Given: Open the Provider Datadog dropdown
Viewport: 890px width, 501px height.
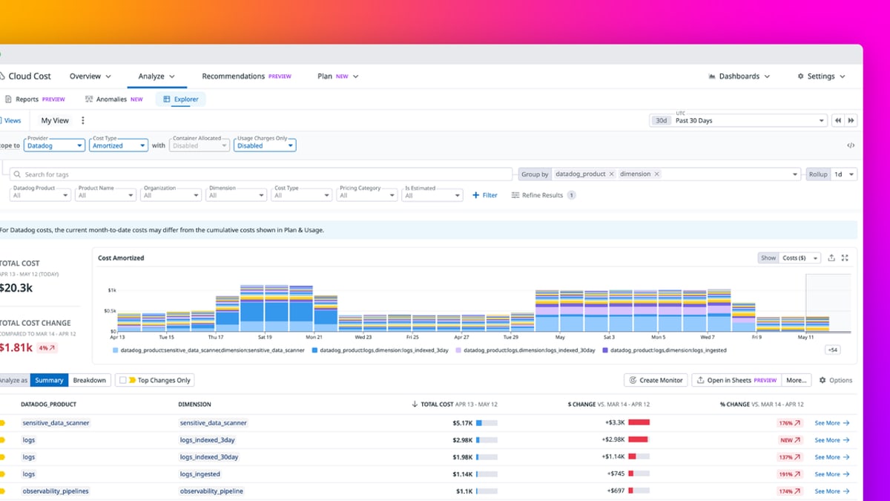Looking at the screenshot, I should coord(54,145).
